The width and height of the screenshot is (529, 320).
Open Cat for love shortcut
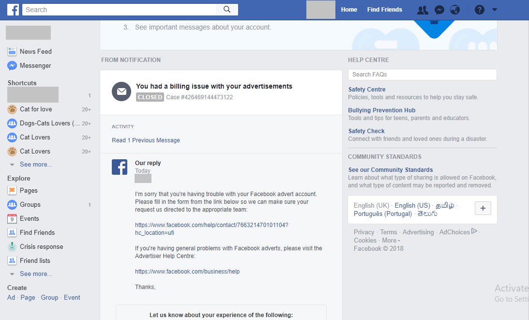(x=36, y=109)
